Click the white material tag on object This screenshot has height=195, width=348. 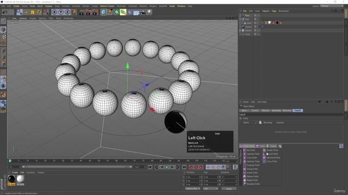[x=270, y=23]
